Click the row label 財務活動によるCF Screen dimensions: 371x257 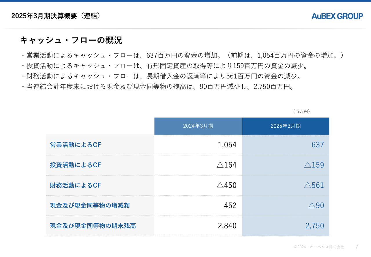[75, 185]
